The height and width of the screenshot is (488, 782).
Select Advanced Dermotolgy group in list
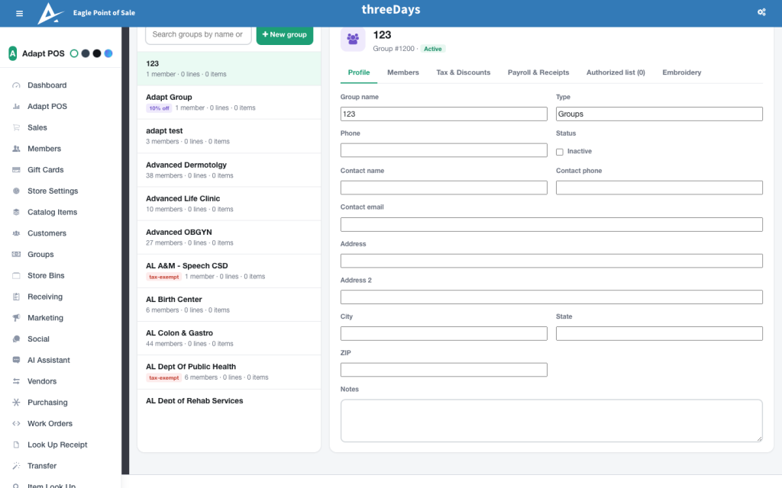(229, 170)
